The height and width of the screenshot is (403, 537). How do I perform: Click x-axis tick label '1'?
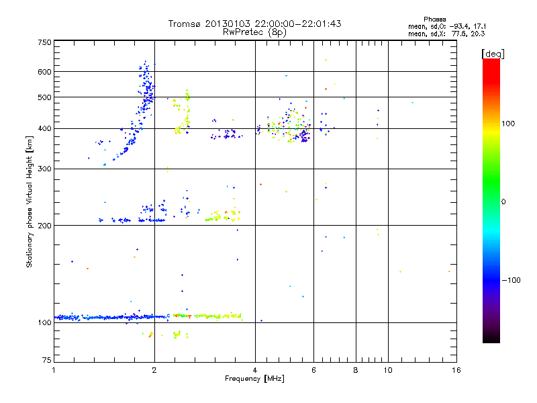[54, 370]
